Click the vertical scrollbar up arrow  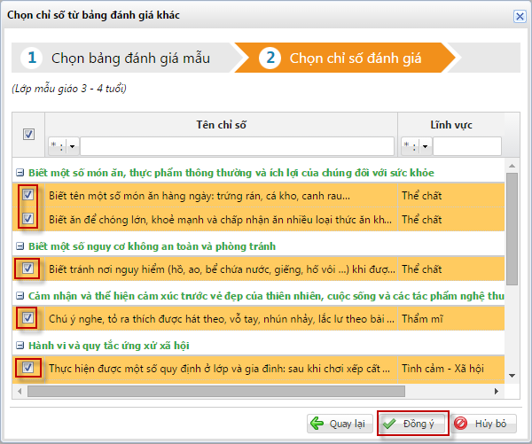pyautogui.click(x=512, y=166)
